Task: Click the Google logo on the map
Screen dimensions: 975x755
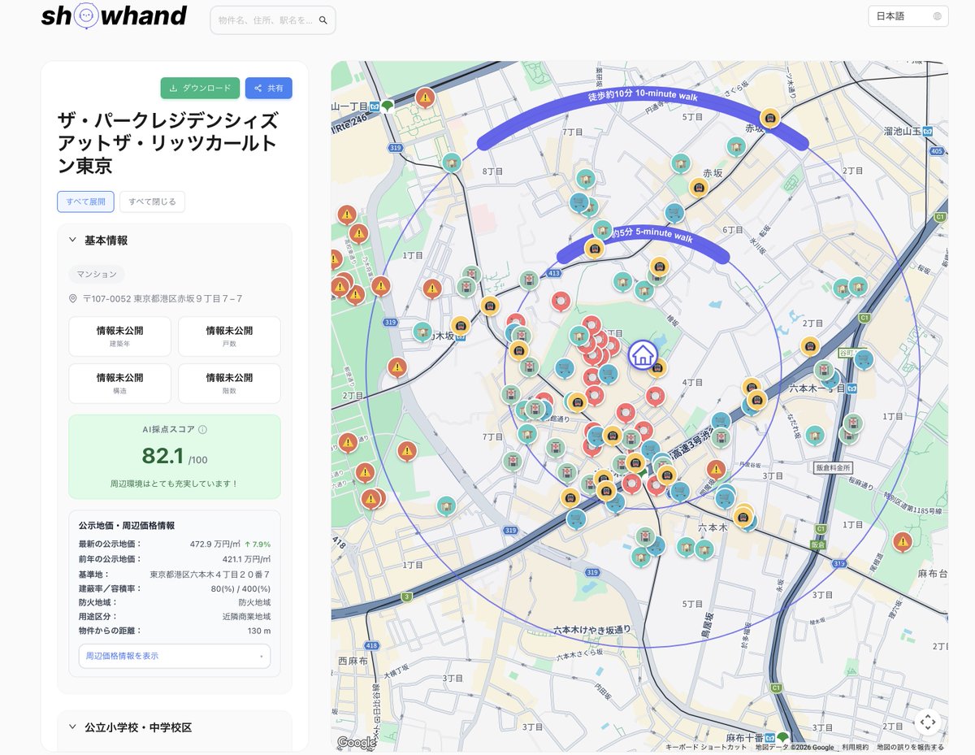Action: click(x=356, y=742)
